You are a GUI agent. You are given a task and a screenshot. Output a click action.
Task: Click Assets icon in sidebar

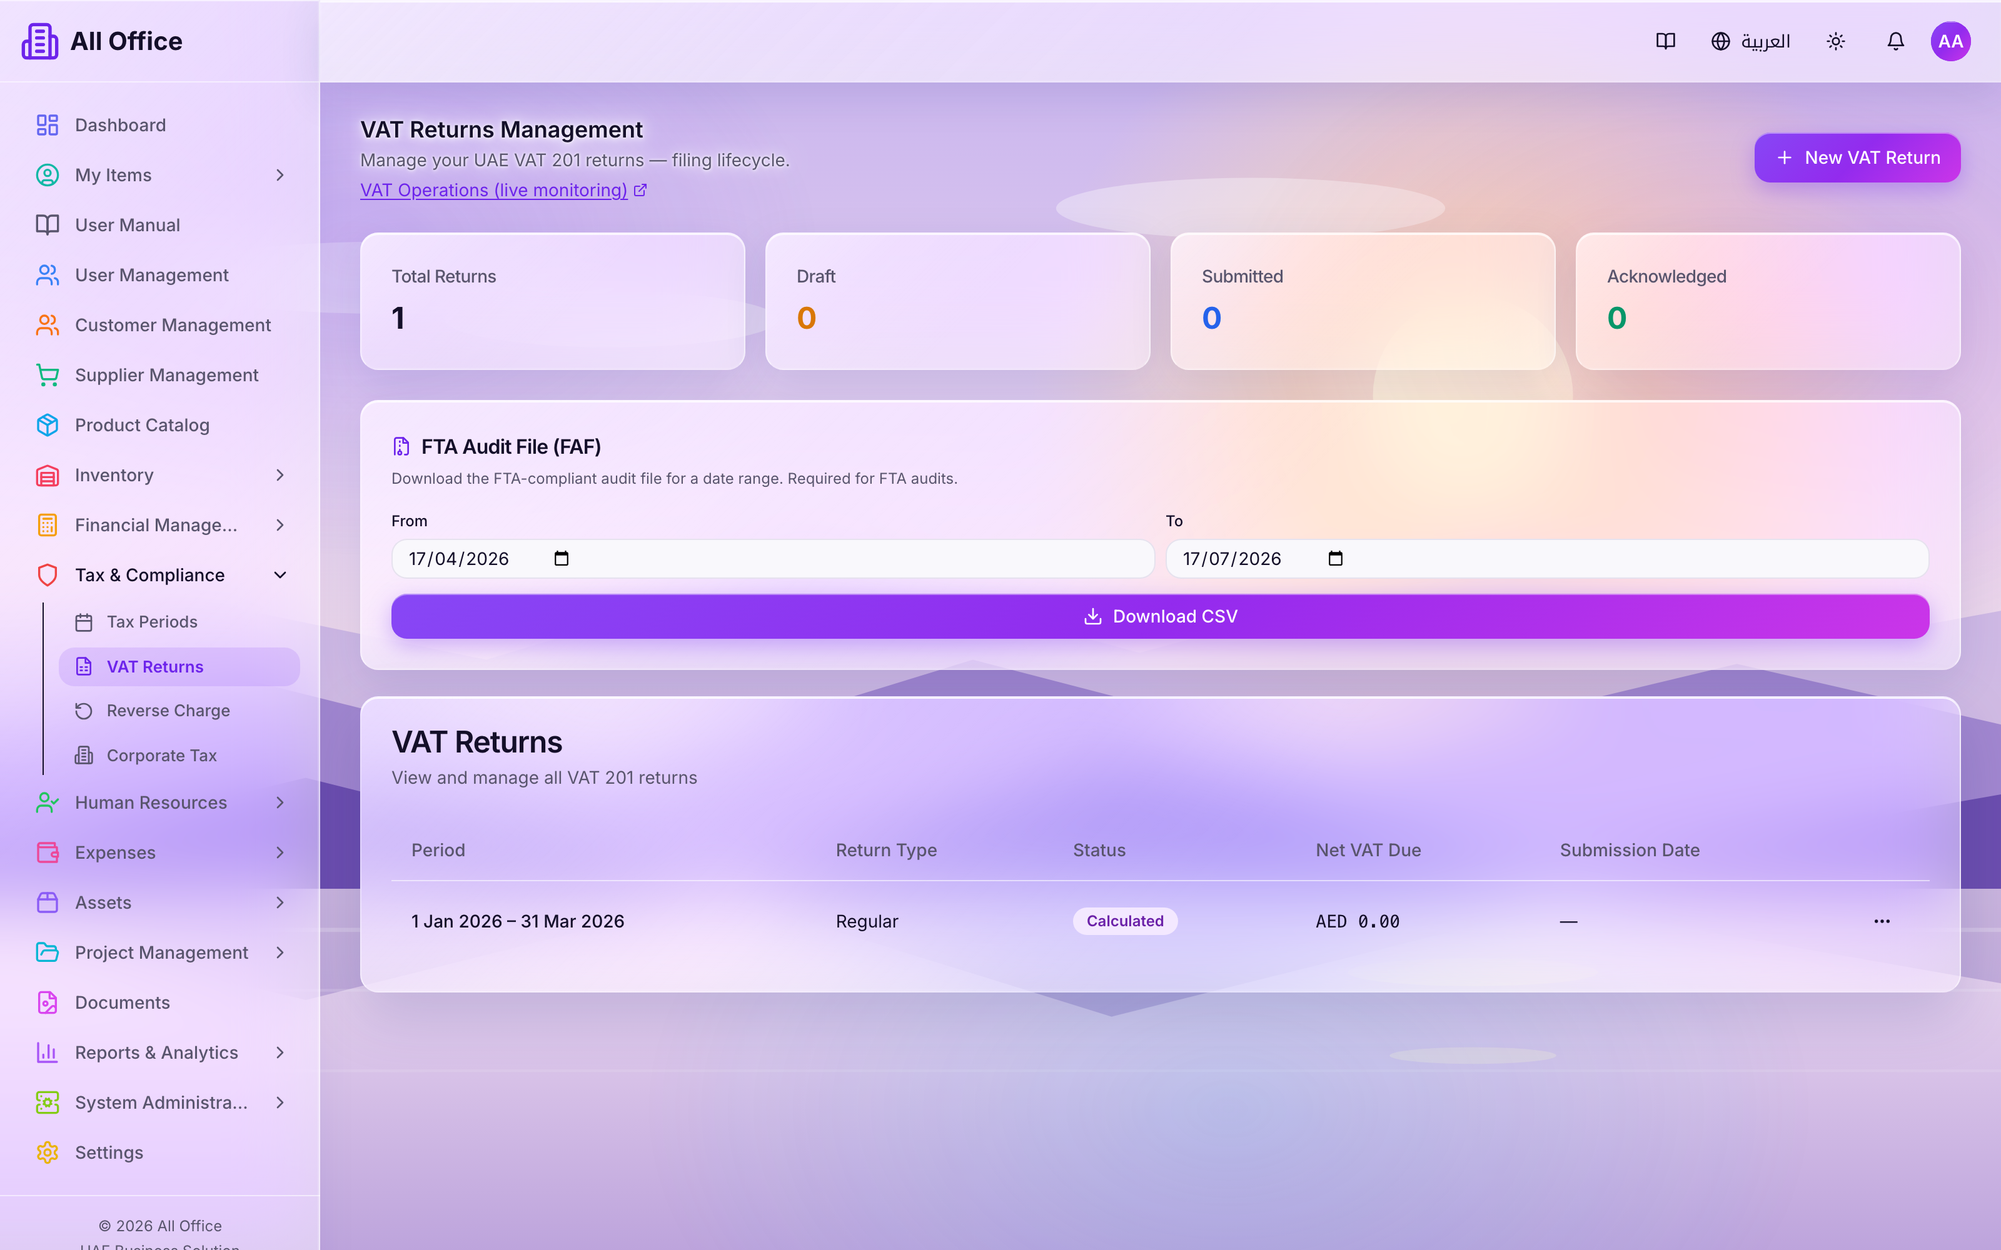(47, 902)
